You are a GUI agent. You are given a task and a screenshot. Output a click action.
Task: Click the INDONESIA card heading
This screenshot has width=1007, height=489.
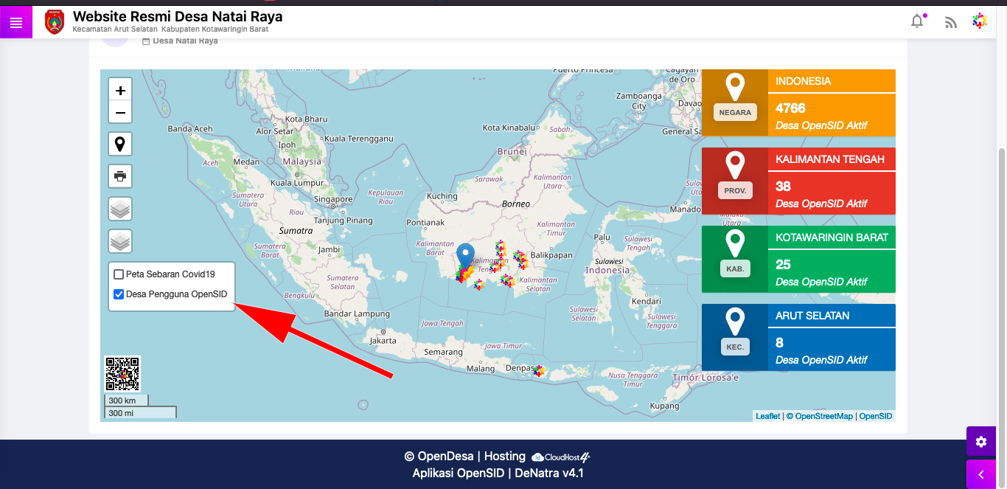[x=803, y=81]
